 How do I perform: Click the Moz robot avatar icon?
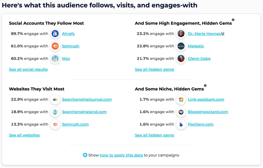(55, 59)
